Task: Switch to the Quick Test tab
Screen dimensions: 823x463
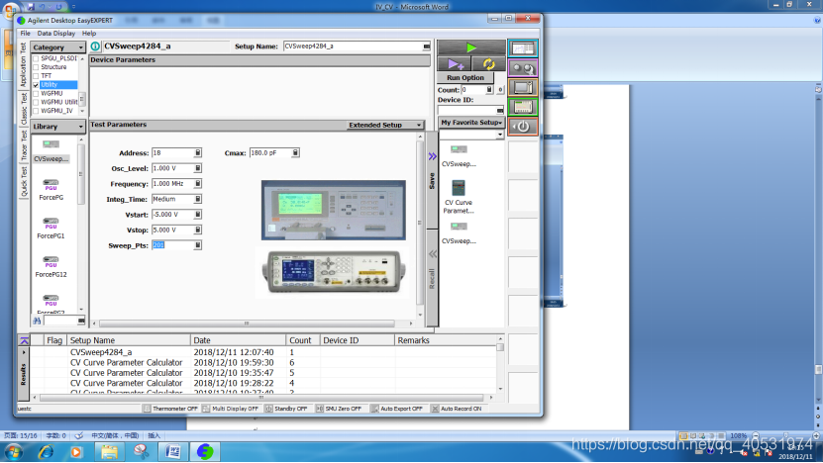Action: [x=24, y=181]
